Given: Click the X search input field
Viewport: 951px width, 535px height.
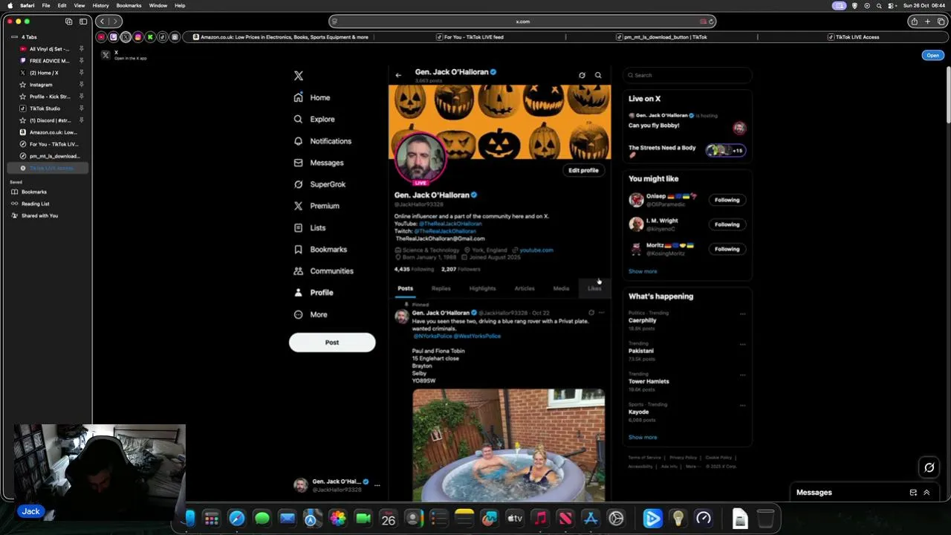Looking at the screenshot, I should pyautogui.click(x=687, y=75).
